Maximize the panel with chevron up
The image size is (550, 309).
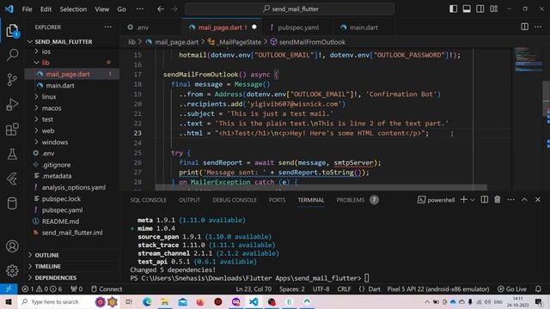524,200
